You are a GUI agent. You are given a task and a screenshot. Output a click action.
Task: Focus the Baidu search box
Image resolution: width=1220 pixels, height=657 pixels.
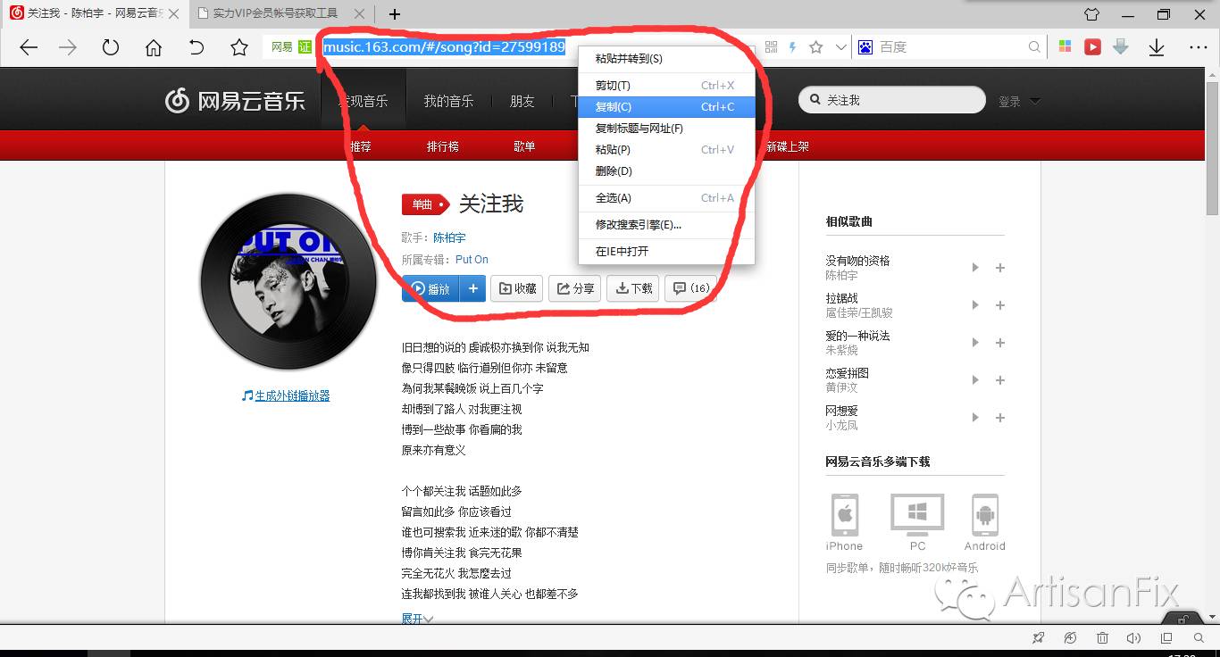click(951, 47)
